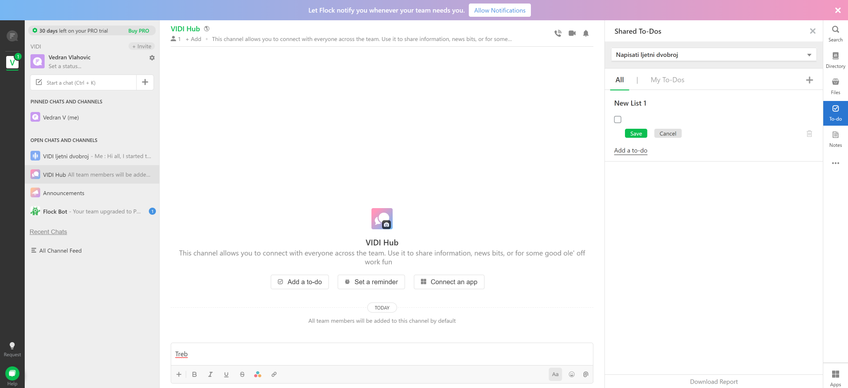Insert a link in message
Image resolution: width=848 pixels, height=388 pixels.
pos(274,374)
